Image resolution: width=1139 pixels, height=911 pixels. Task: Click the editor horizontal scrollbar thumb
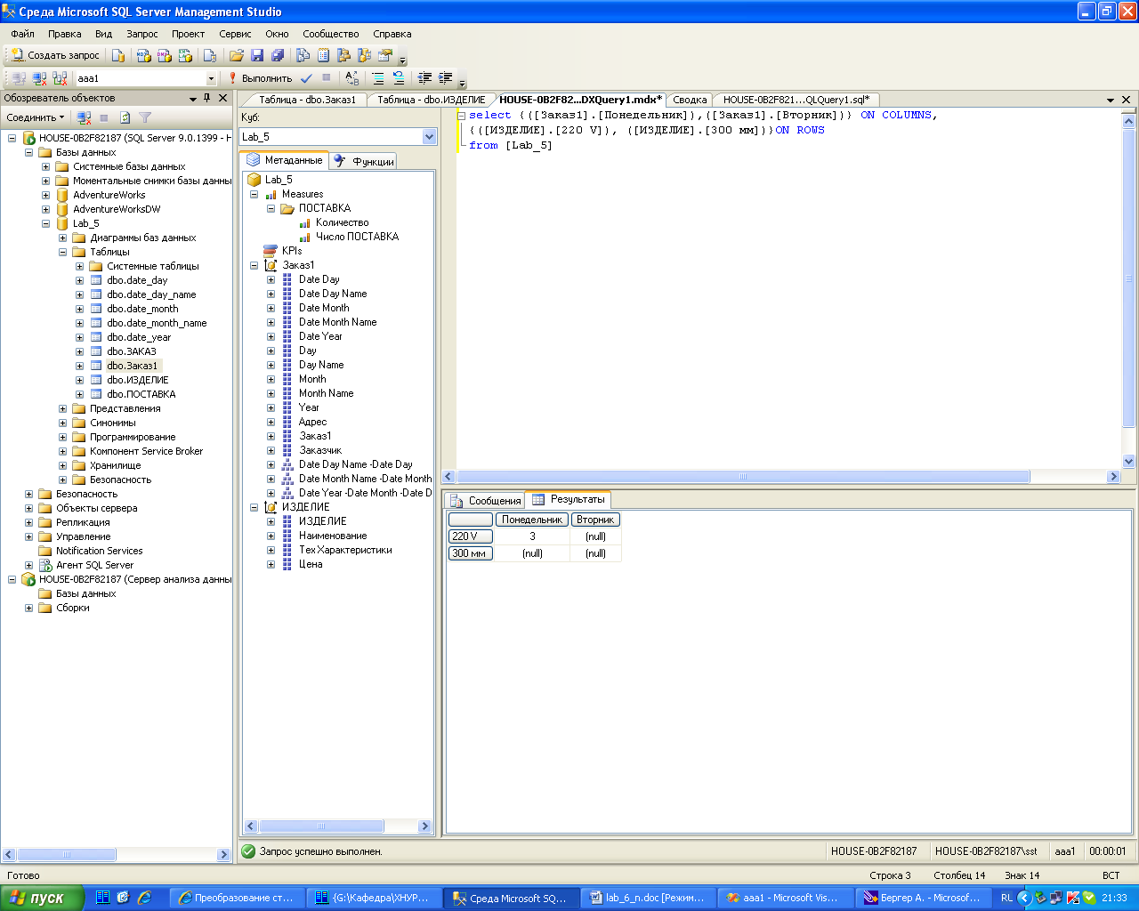pos(742,477)
